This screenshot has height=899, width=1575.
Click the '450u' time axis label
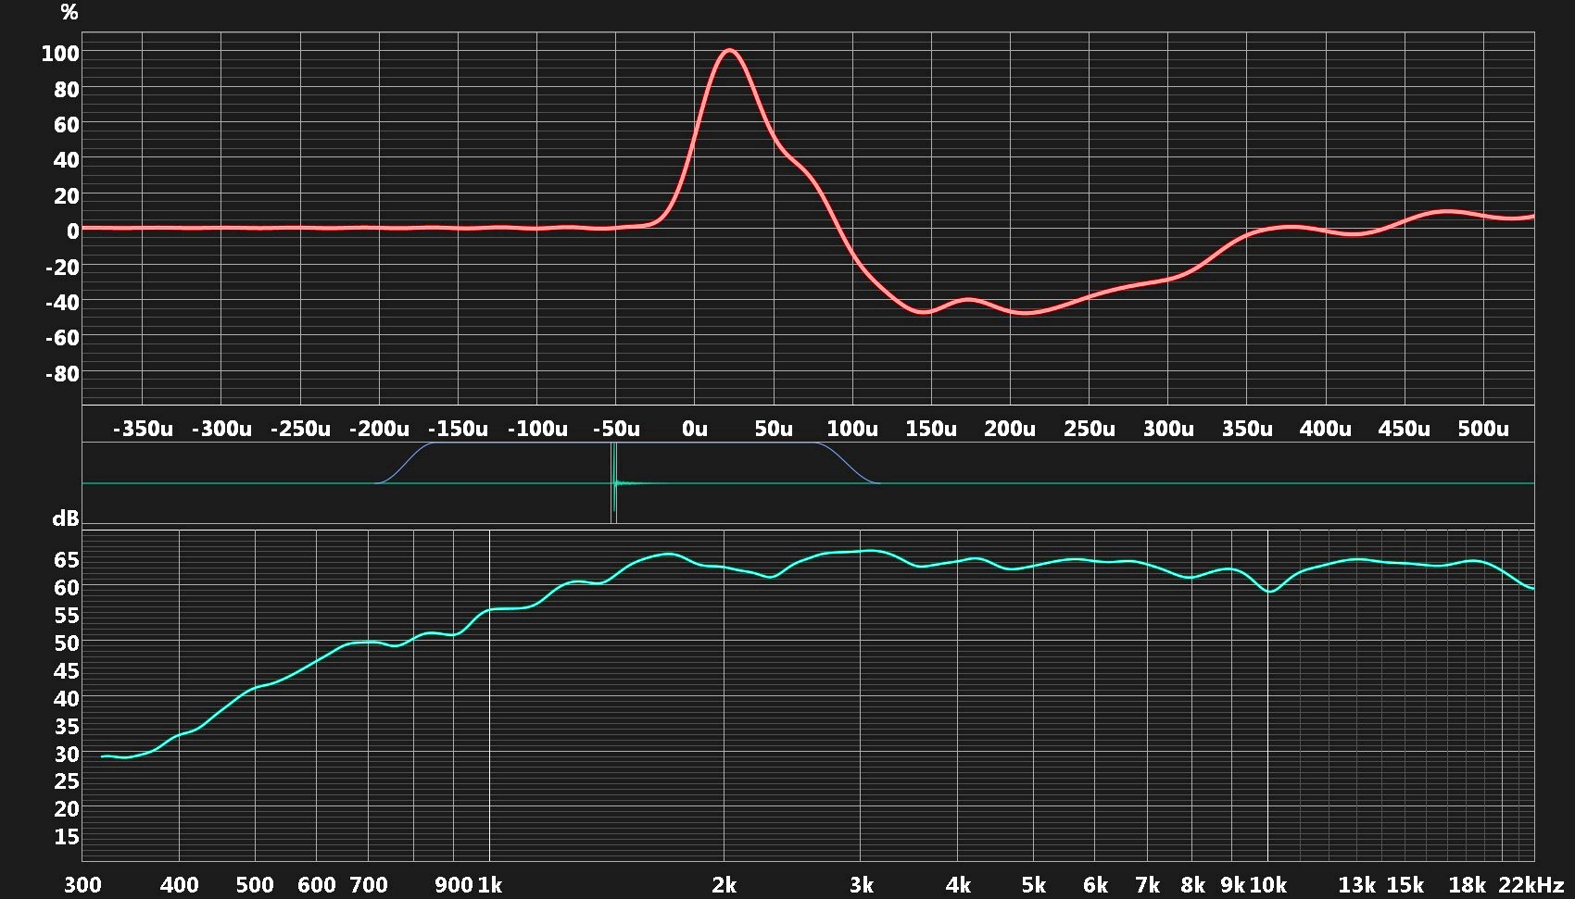(1405, 429)
